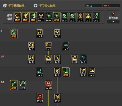
Task: Select the first green crosshair skill Lv 0
Action: [49, 17]
